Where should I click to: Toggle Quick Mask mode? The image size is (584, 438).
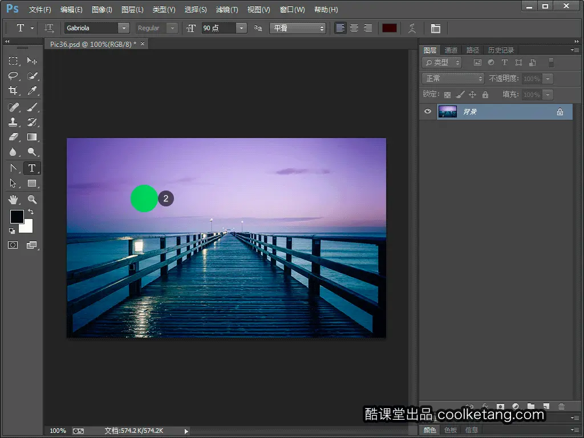pyautogui.click(x=13, y=245)
